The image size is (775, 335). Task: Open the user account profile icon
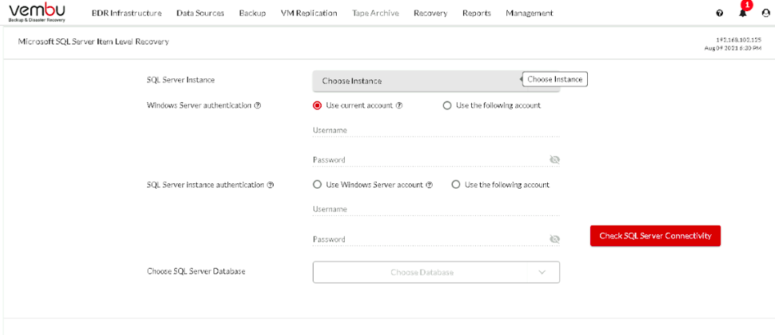coord(765,14)
